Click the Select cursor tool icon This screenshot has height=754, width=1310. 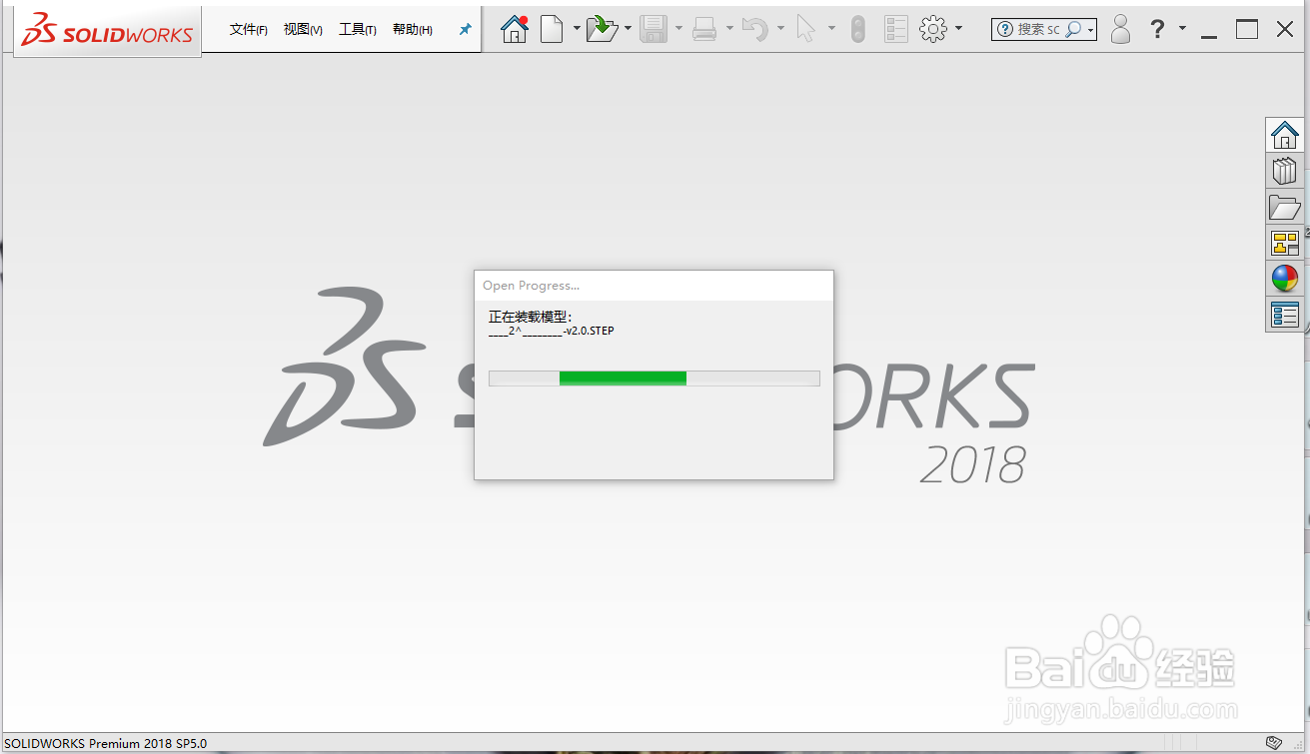806,29
